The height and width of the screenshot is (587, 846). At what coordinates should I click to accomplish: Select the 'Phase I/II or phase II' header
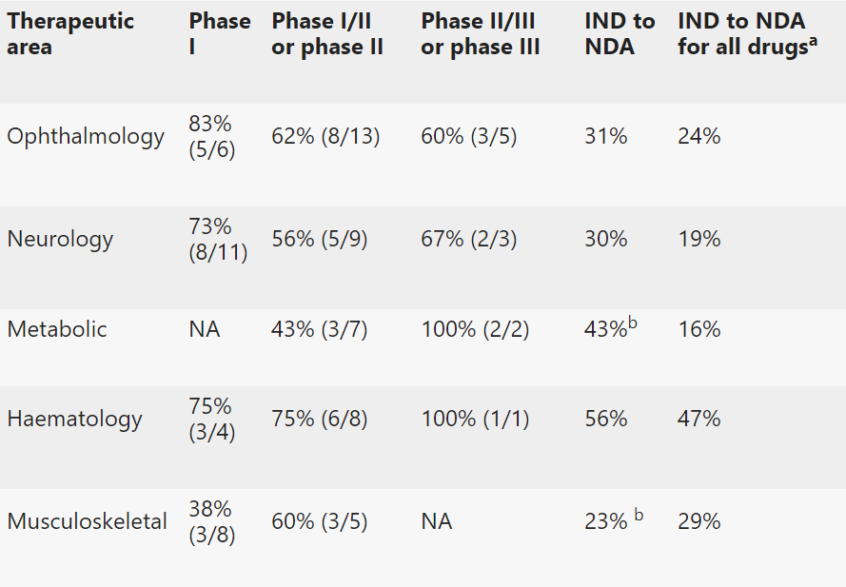(x=327, y=34)
